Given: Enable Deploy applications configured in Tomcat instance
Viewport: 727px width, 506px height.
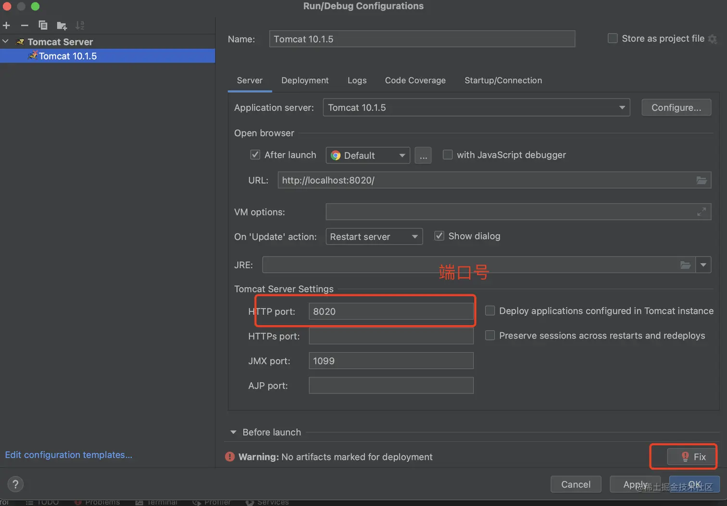Looking at the screenshot, I should [x=490, y=311].
